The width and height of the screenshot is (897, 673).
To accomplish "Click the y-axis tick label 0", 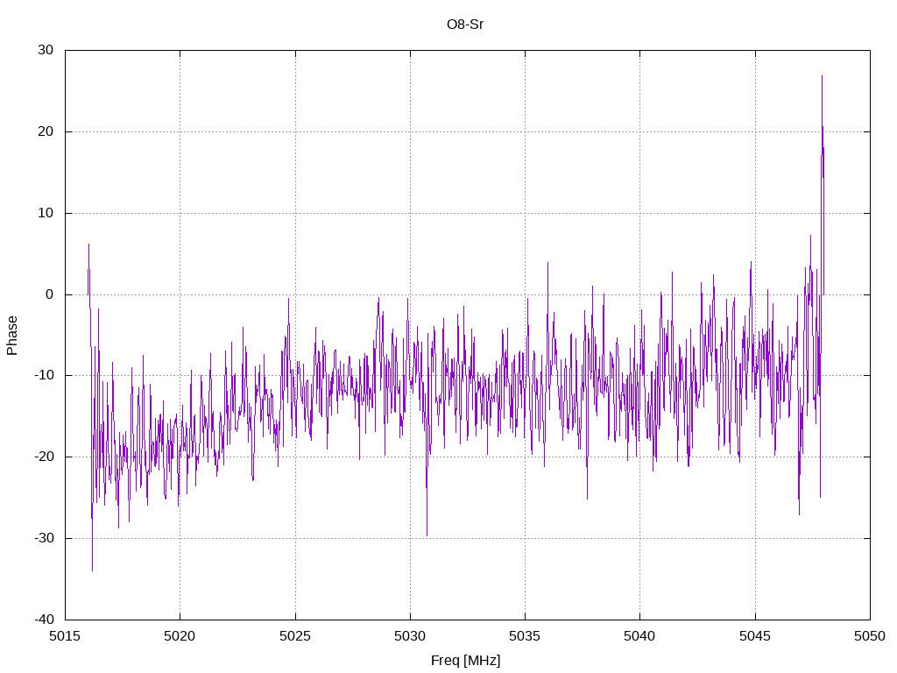I will [50, 294].
